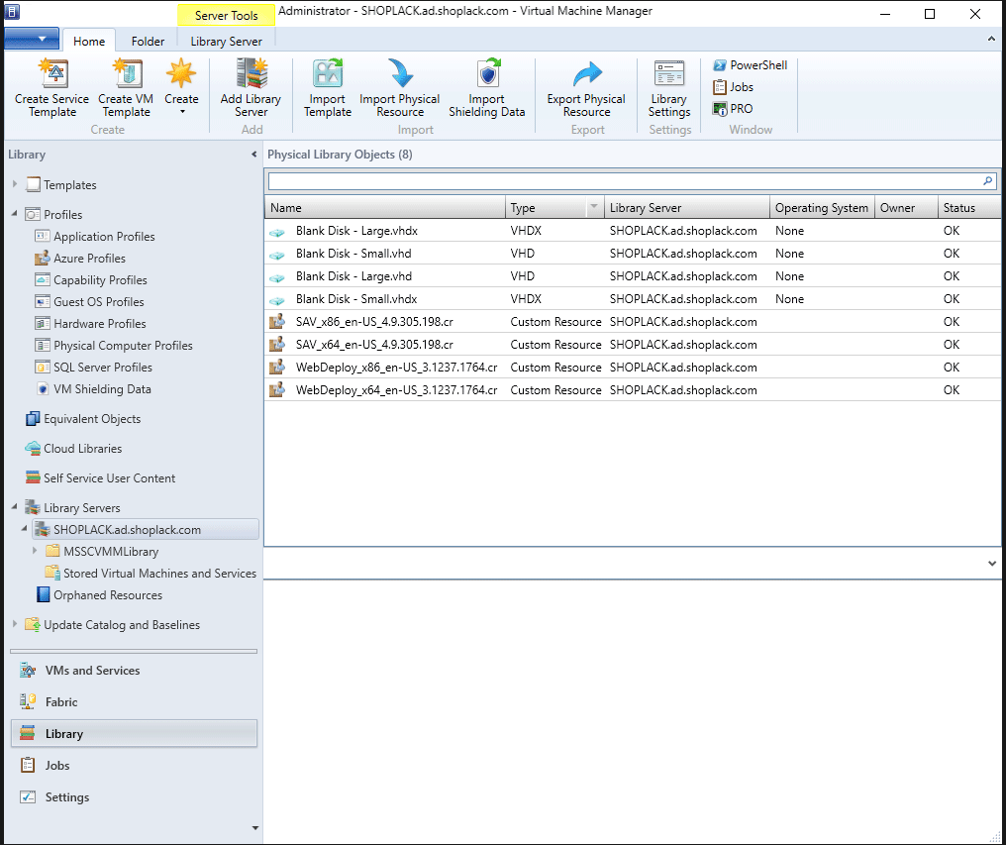The height and width of the screenshot is (845, 1006).
Task: Select Orphaned Resources in the tree
Action: point(99,594)
